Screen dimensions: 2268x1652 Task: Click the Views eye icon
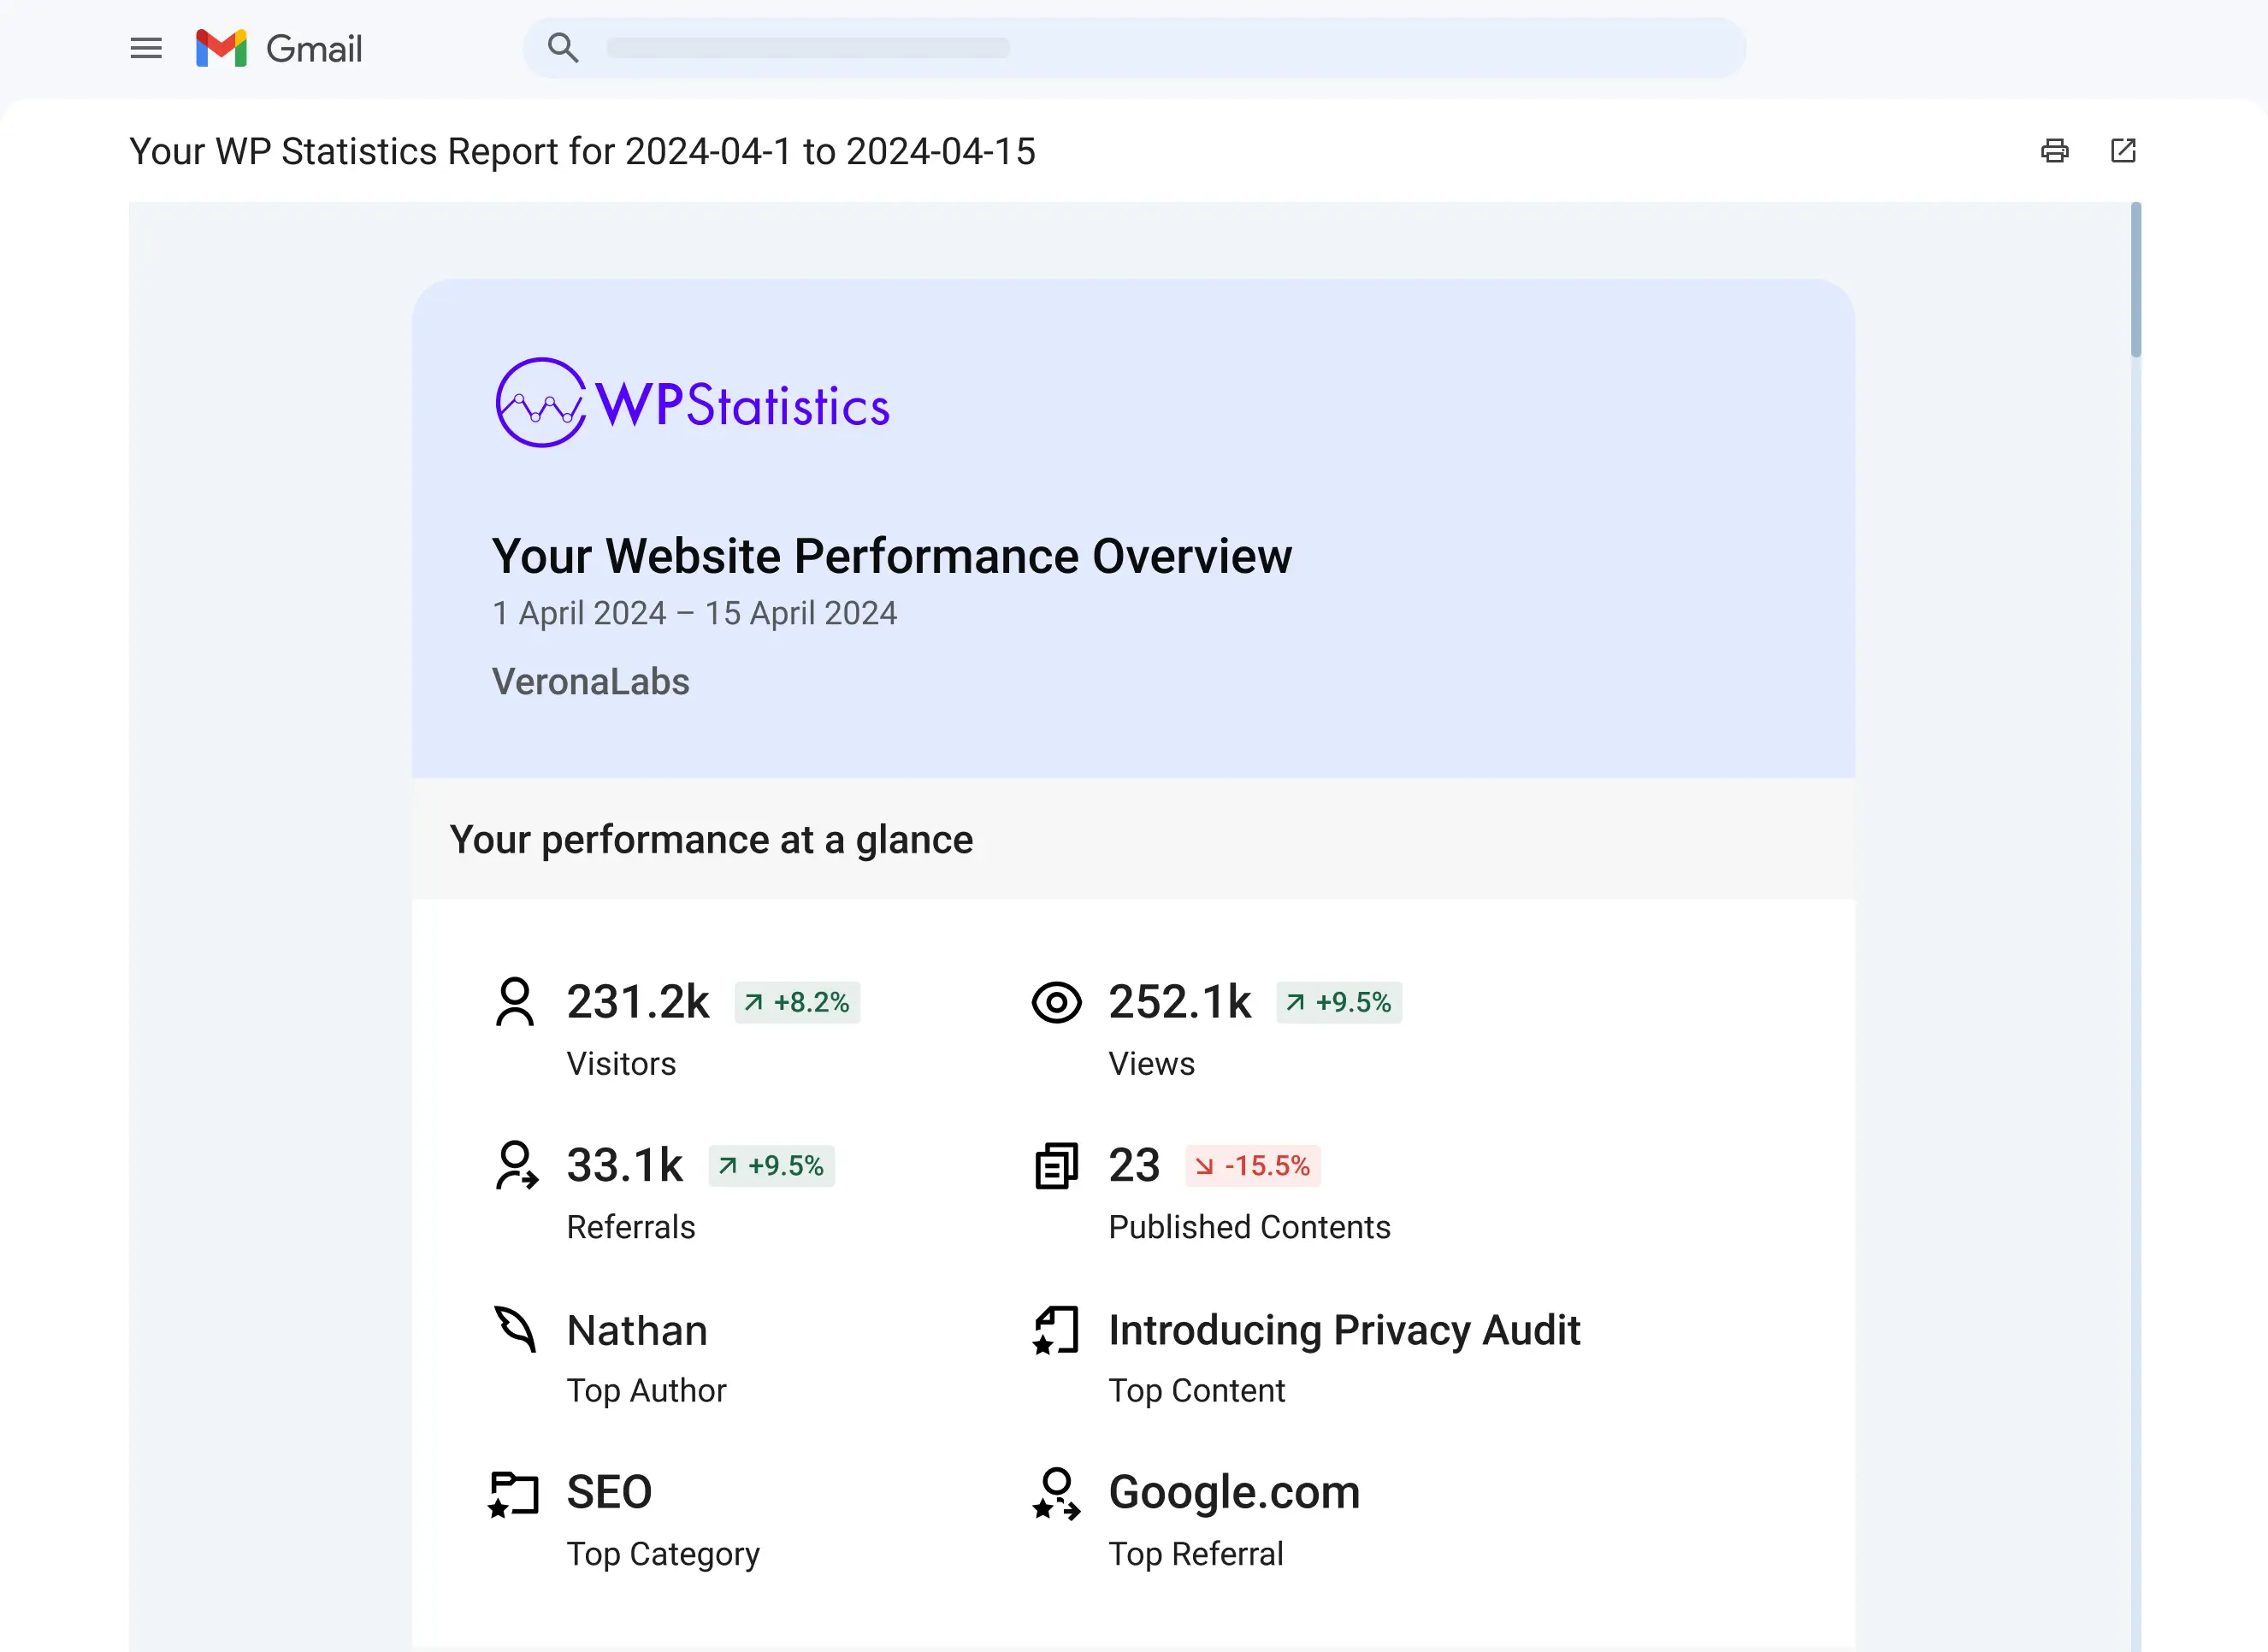pyautogui.click(x=1056, y=1002)
